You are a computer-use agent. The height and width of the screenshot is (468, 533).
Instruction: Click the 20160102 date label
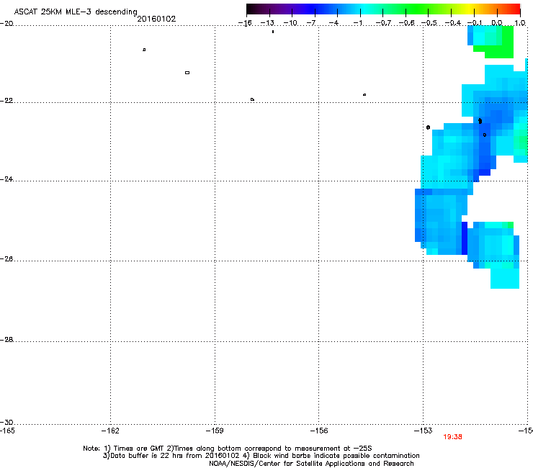(156, 19)
